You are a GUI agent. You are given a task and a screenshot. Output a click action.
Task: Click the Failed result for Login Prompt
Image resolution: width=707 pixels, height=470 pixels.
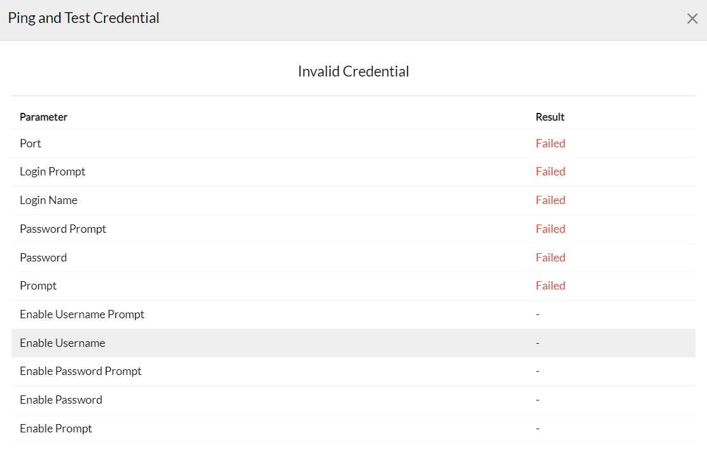[x=551, y=172]
